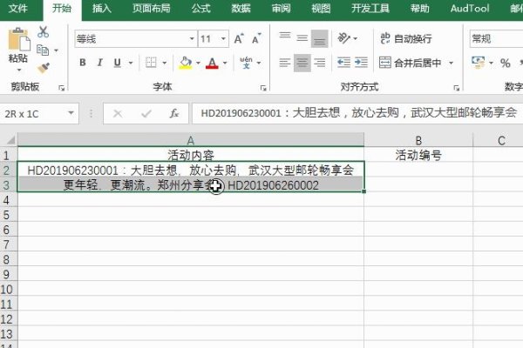
Task: Copy using the copy icon
Action: [x=43, y=50]
